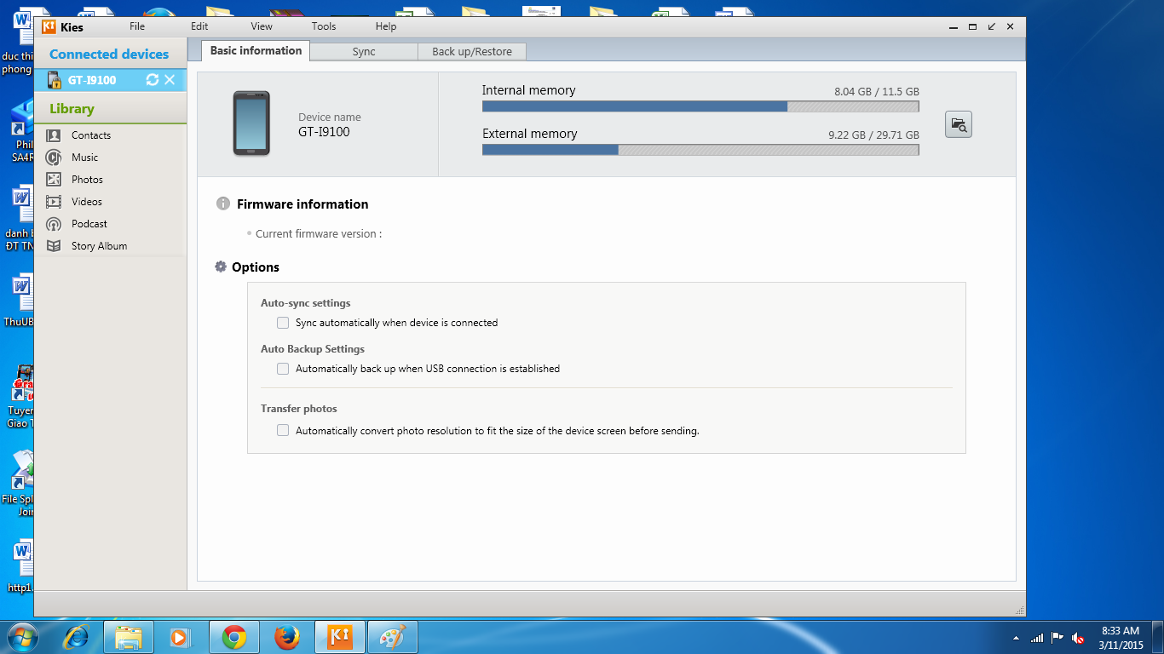The height and width of the screenshot is (654, 1164).
Task: Open the taskbar clock showing 8:33 AM
Action: [1121, 638]
